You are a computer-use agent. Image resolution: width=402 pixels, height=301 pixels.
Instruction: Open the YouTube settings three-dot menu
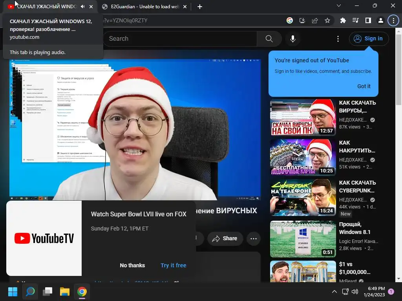(x=338, y=39)
